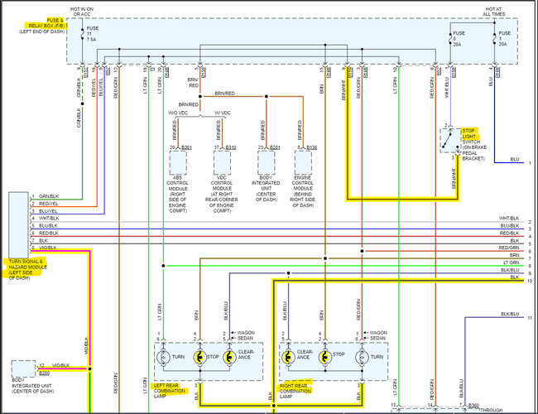Select Body Integrated Unit box under B281

pyautogui.click(x=267, y=163)
